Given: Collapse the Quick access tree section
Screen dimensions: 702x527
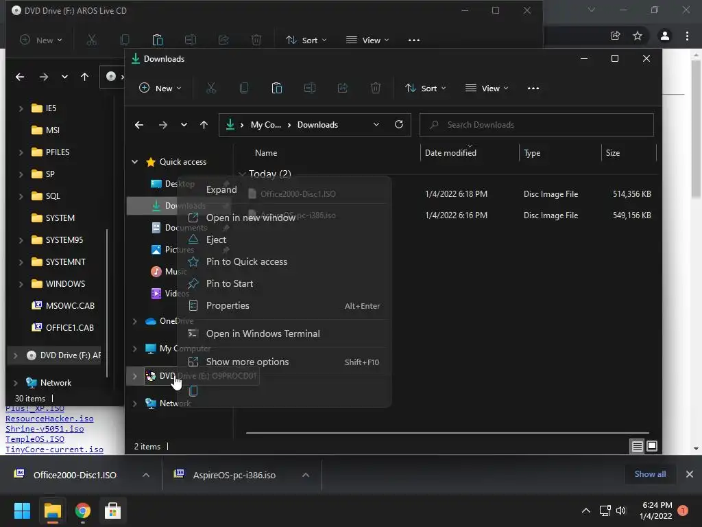Looking at the screenshot, I should point(135,162).
